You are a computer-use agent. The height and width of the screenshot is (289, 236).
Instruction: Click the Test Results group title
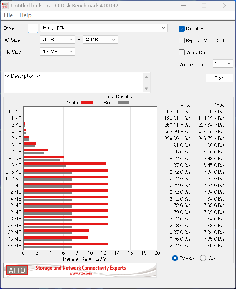coord(118,97)
